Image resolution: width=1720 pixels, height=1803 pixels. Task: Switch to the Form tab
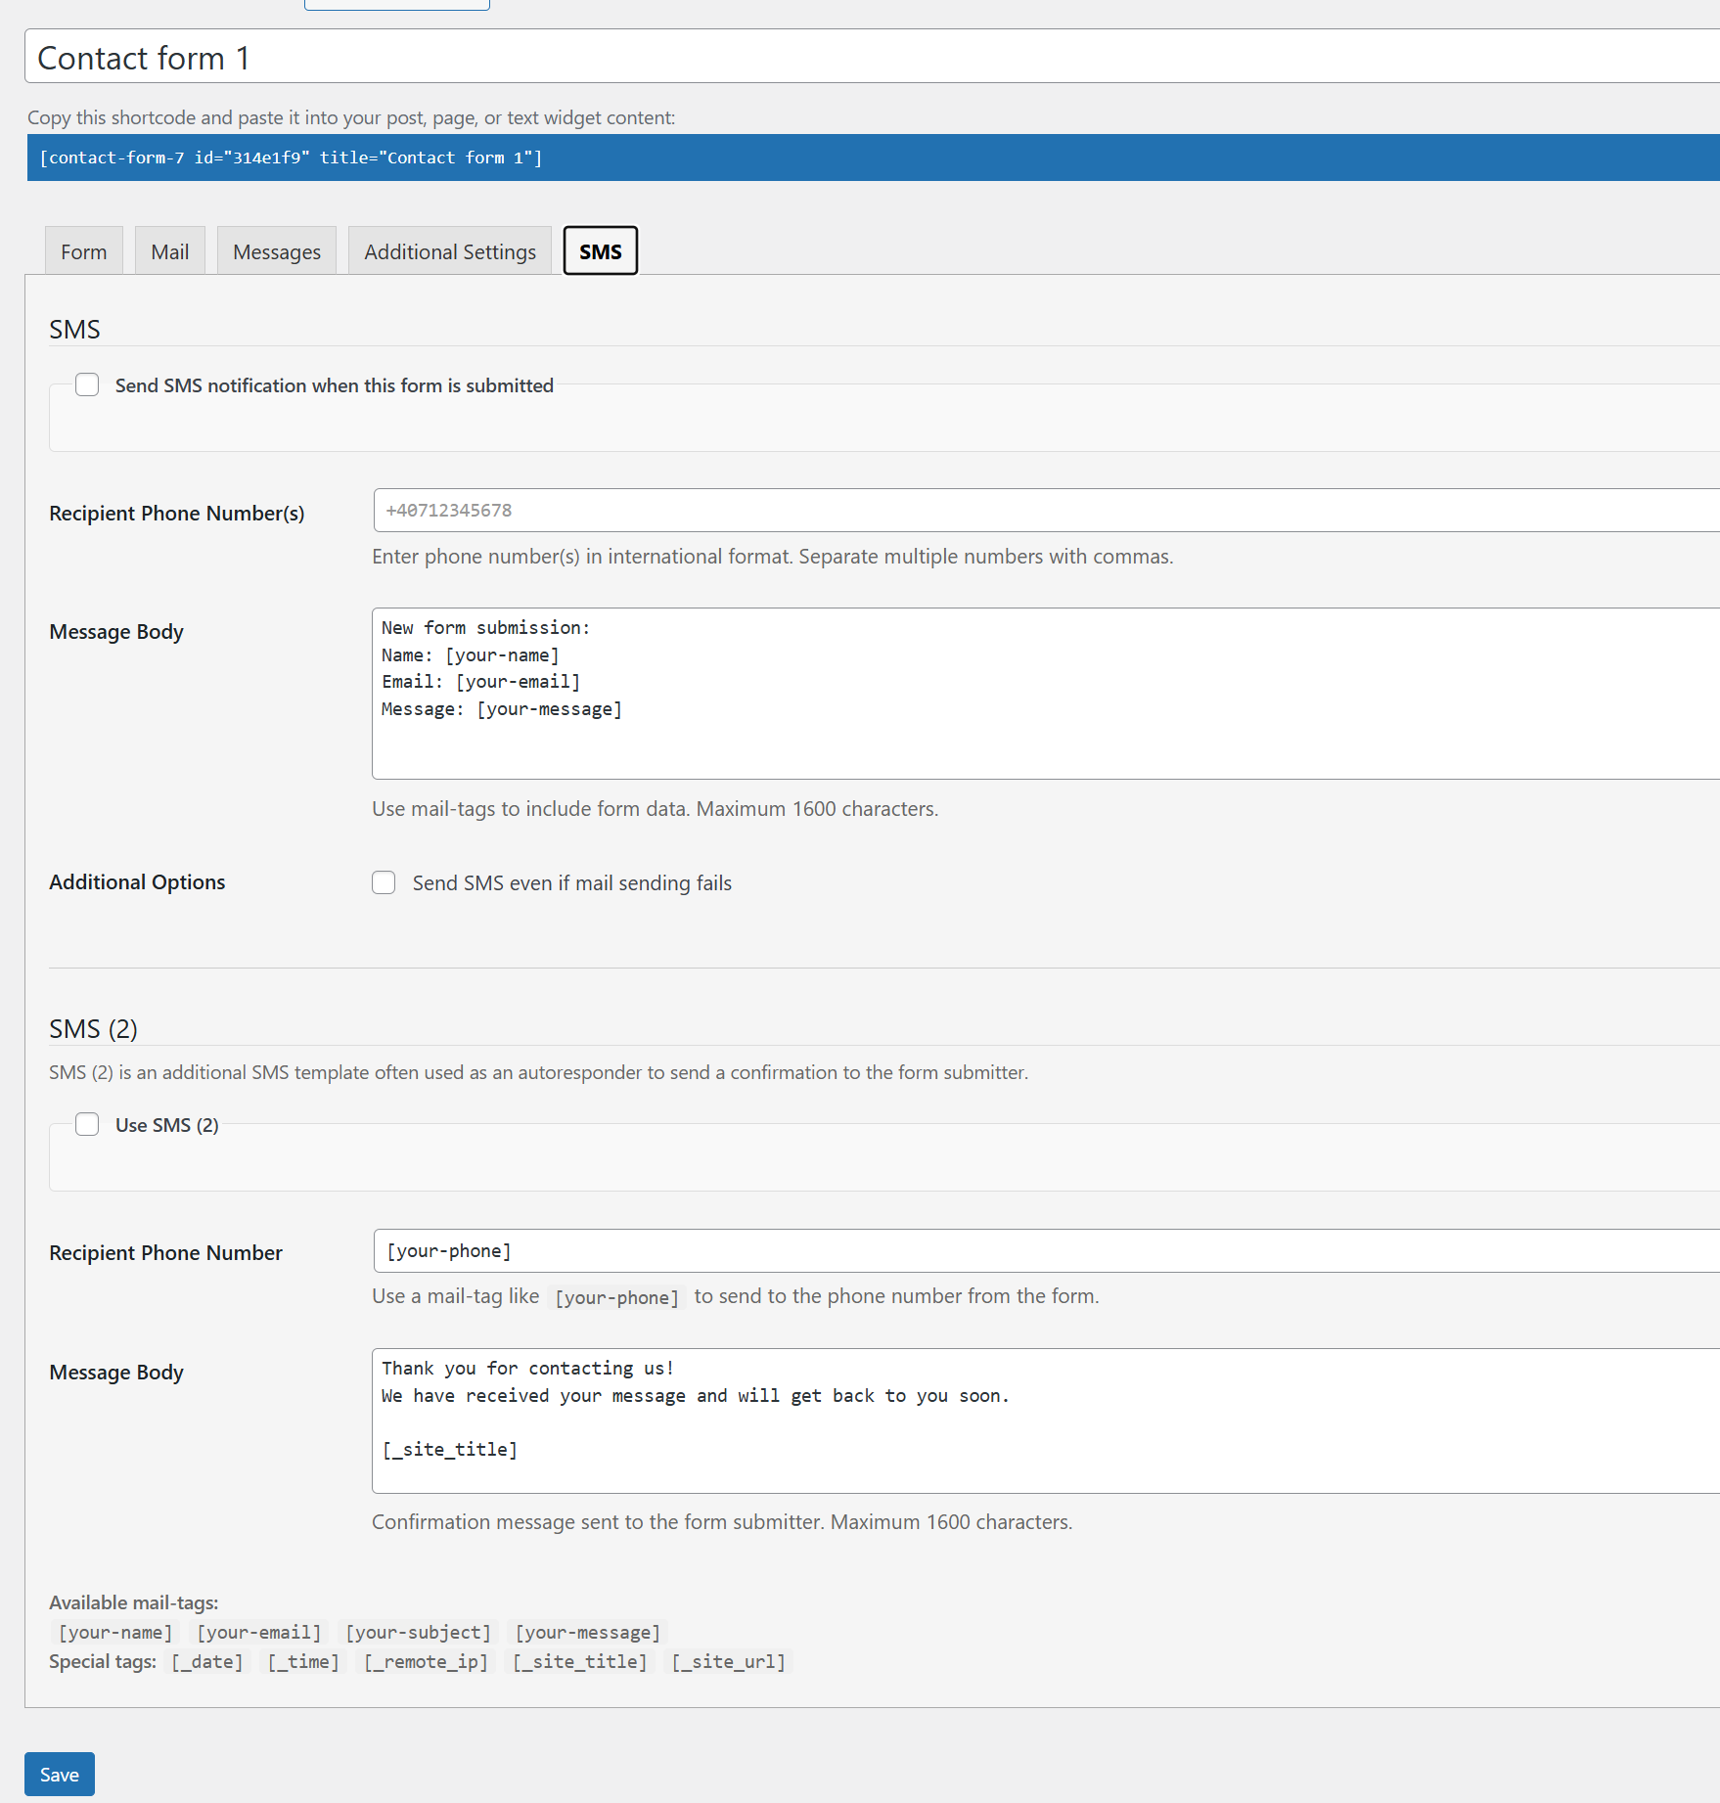[83, 250]
